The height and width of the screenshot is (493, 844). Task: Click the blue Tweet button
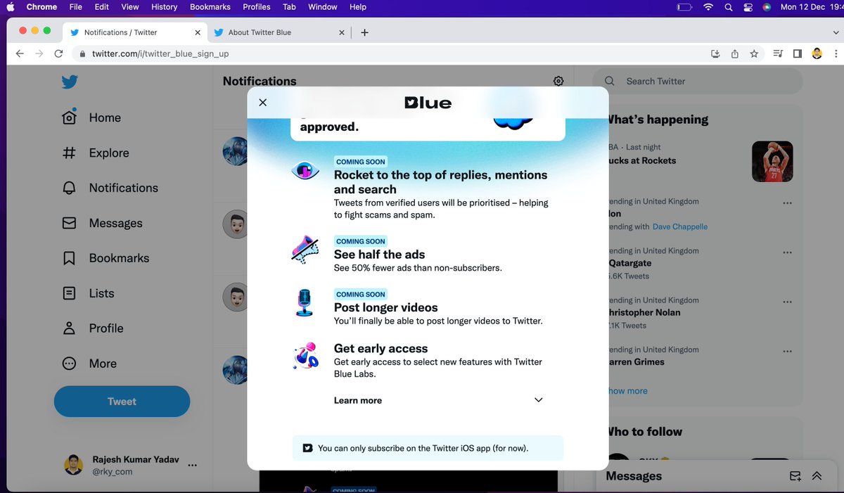(x=122, y=402)
